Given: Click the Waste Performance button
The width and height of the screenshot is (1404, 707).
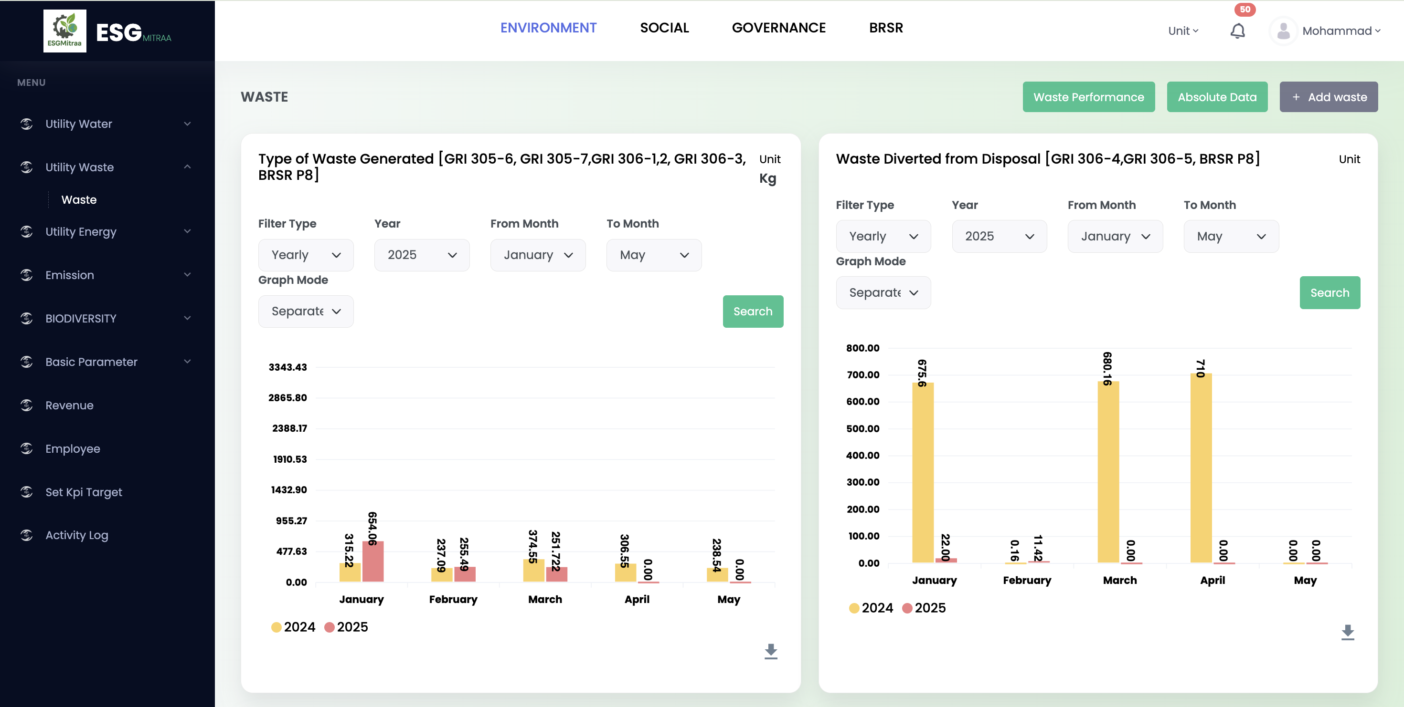Looking at the screenshot, I should pos(1088,97).
